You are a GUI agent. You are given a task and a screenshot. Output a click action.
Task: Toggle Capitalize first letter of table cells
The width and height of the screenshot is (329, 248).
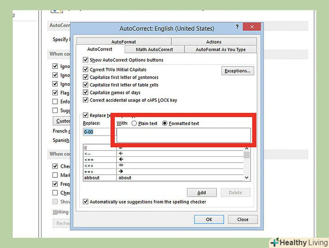[85, 85]
